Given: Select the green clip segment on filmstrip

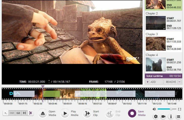Looking at the screenshot, I should click(x=52, y=94).
